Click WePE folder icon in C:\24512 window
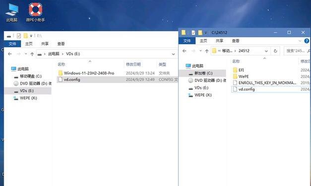The image size is (311, 186). coord(235,77)
